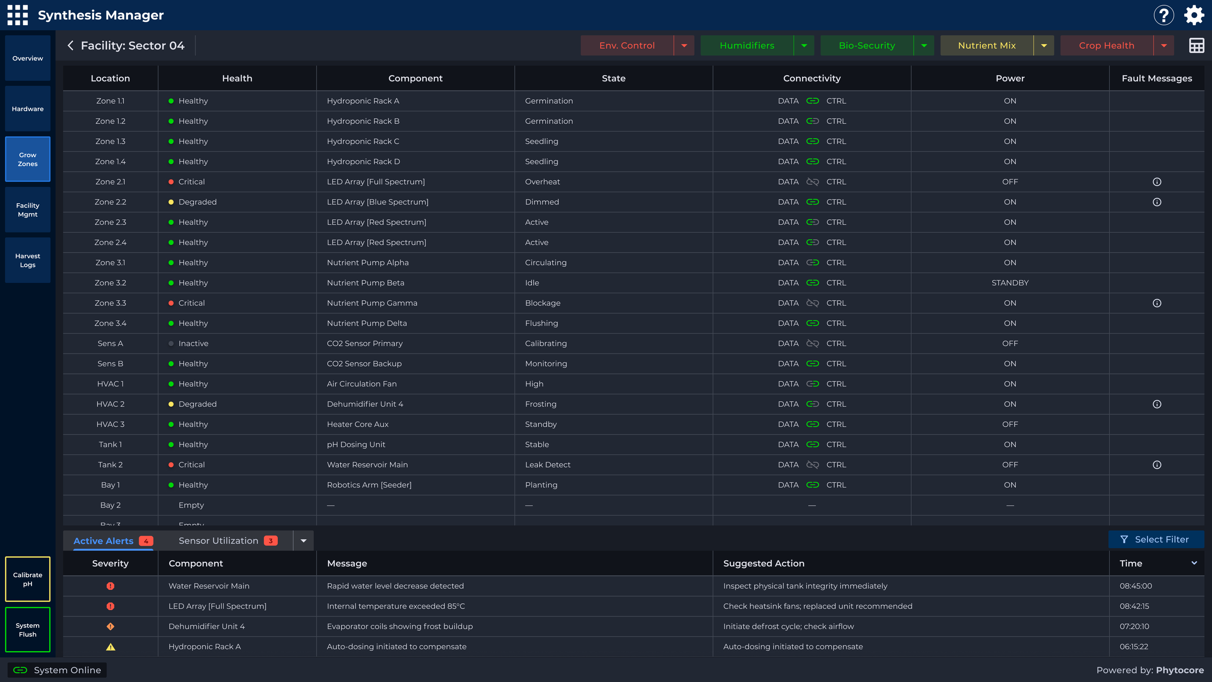Toggle the Bio-Security control
The width and height of the screenshot is (1212, 682).
coord(867,45)
